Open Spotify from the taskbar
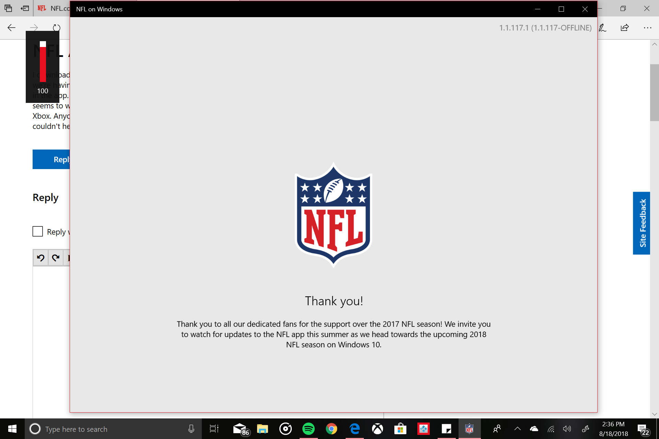659x439 pixels. pyautogui.click(x=309, y=429)
